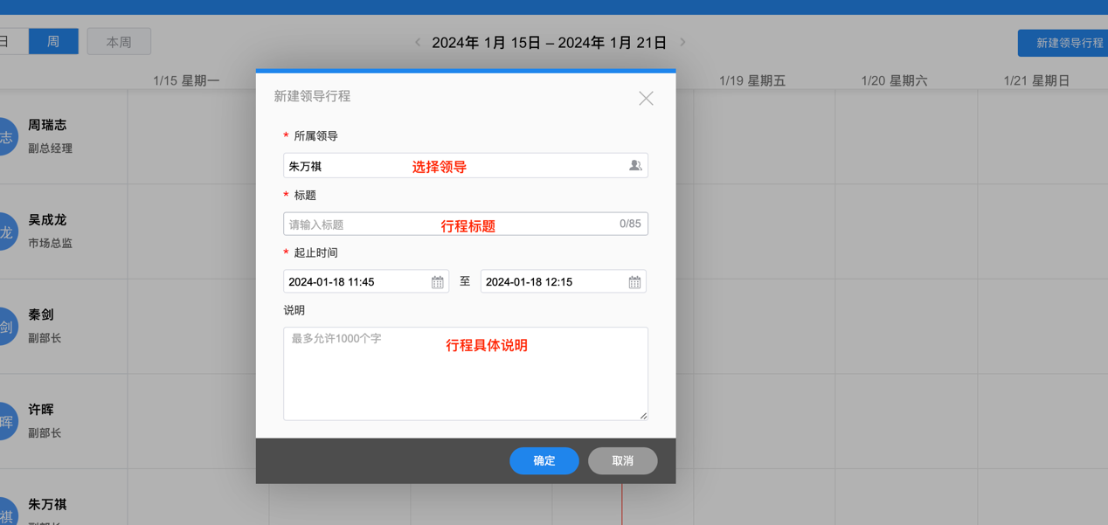Switch to 周 view tab
This screenshot has width=1108, height=525.
click(53, 42)
